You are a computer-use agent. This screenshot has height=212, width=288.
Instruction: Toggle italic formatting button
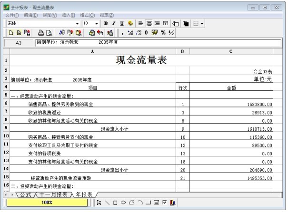(x=114, y=23)
